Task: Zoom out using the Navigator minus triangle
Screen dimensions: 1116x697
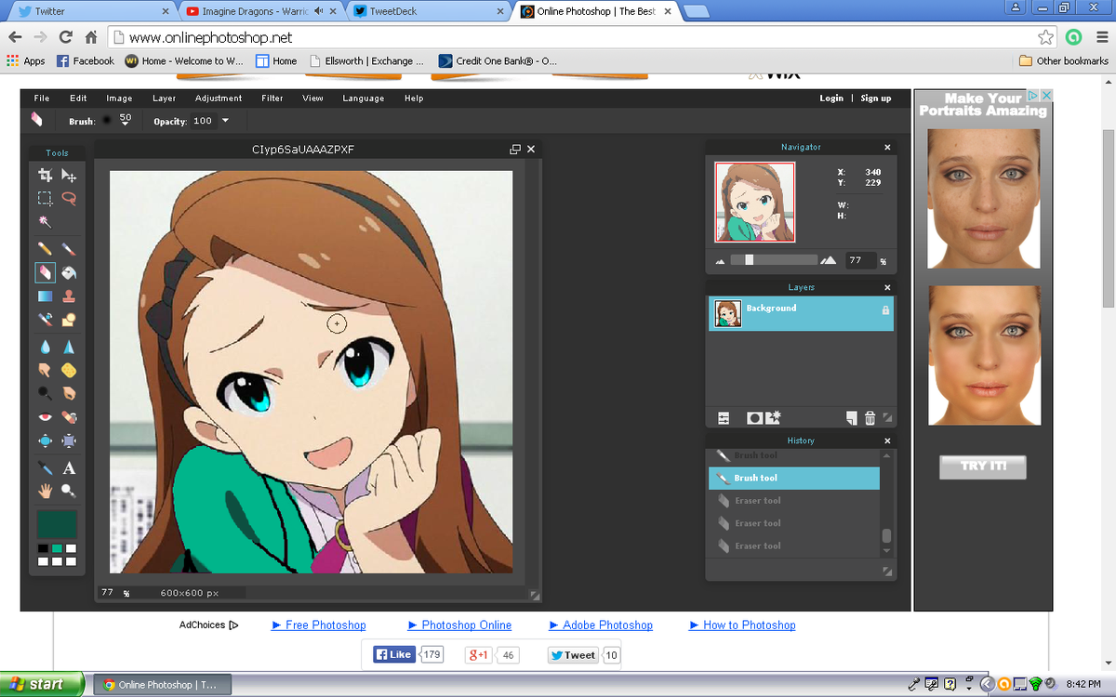Action: pos(720,260)
